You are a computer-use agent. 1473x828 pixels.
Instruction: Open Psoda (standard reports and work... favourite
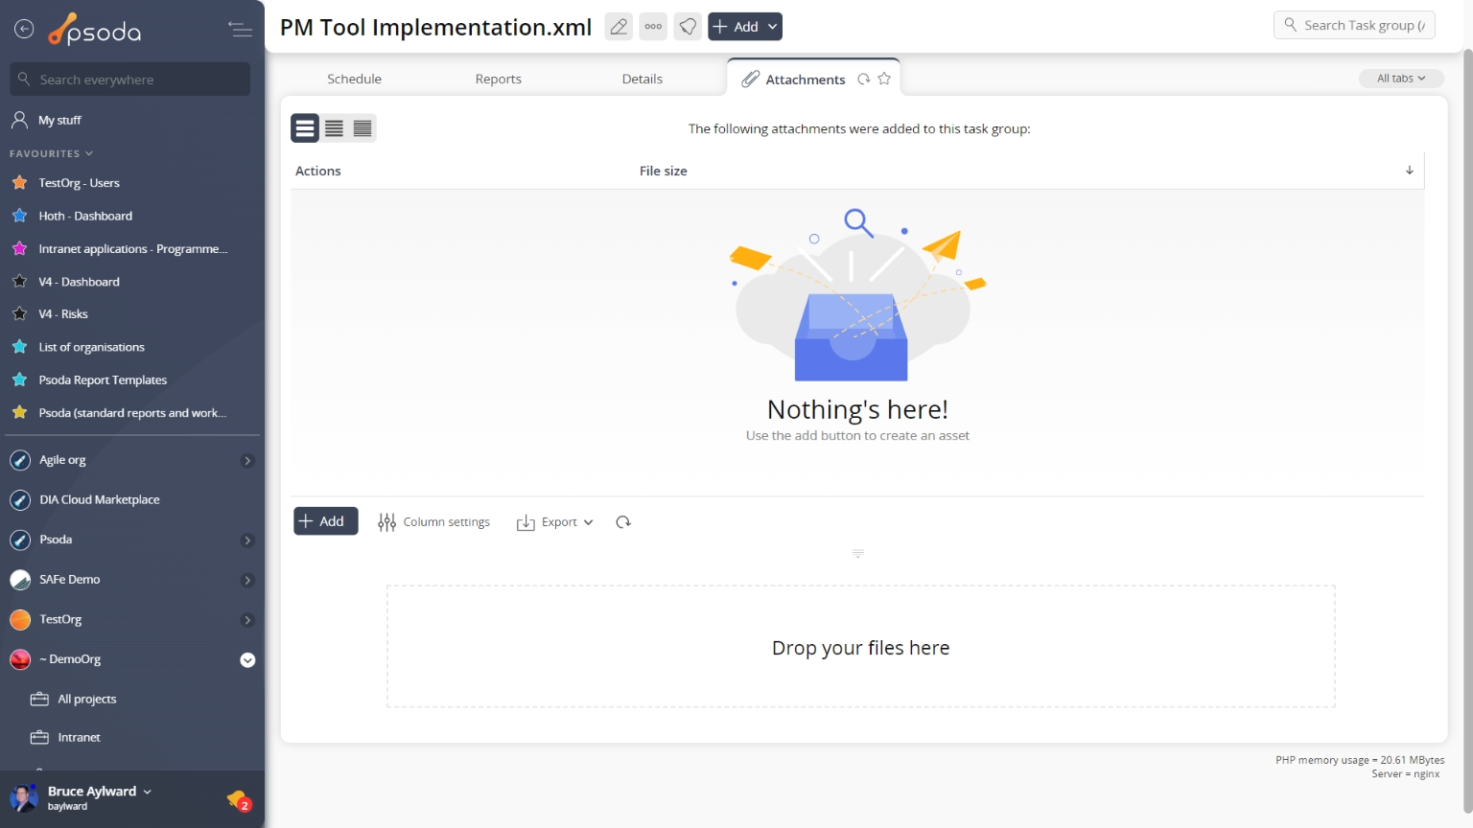pyautogui.click(x=132, y=413)
